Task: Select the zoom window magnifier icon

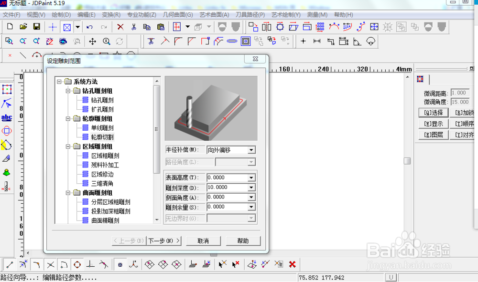Action: [9, 41]
